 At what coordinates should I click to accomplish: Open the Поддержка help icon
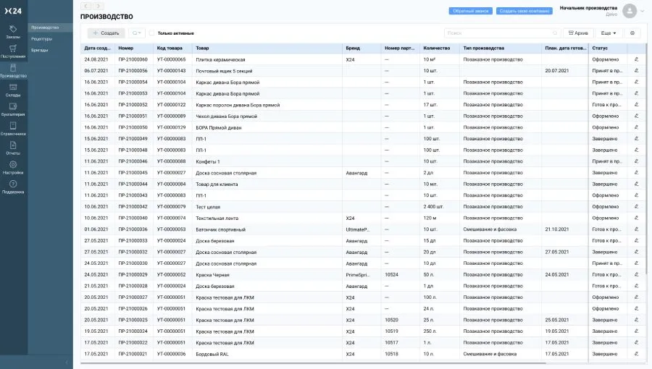pos(13,187)
